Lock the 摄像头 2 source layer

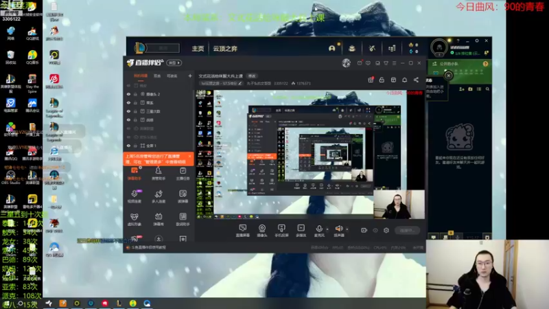(x=135, y=94)
